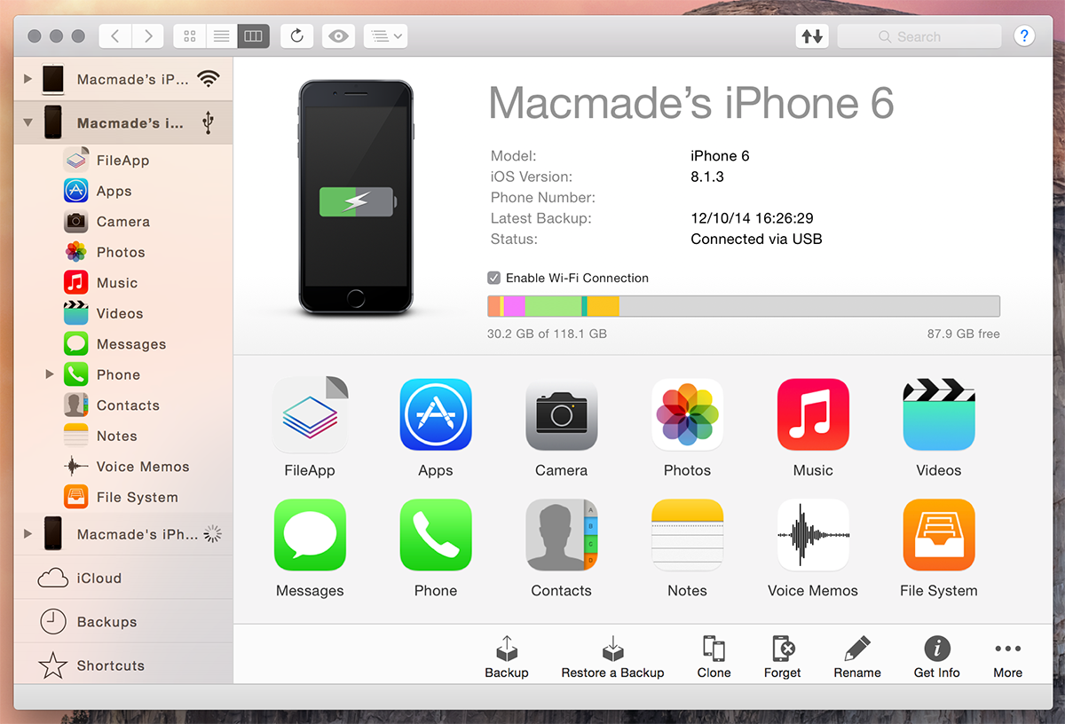
Task: Click the Rename pencil icon
Action: pos(857,649)
